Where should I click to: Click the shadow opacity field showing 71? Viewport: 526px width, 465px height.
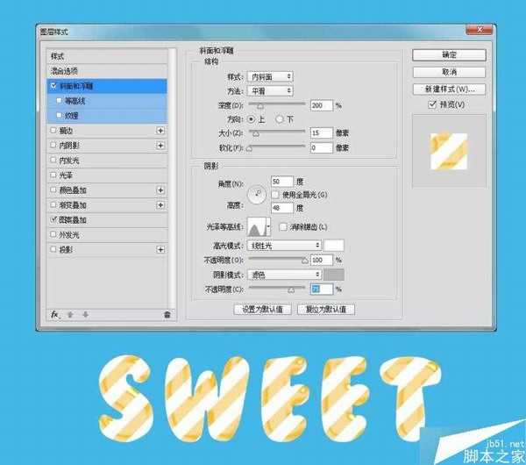(322, 289)
